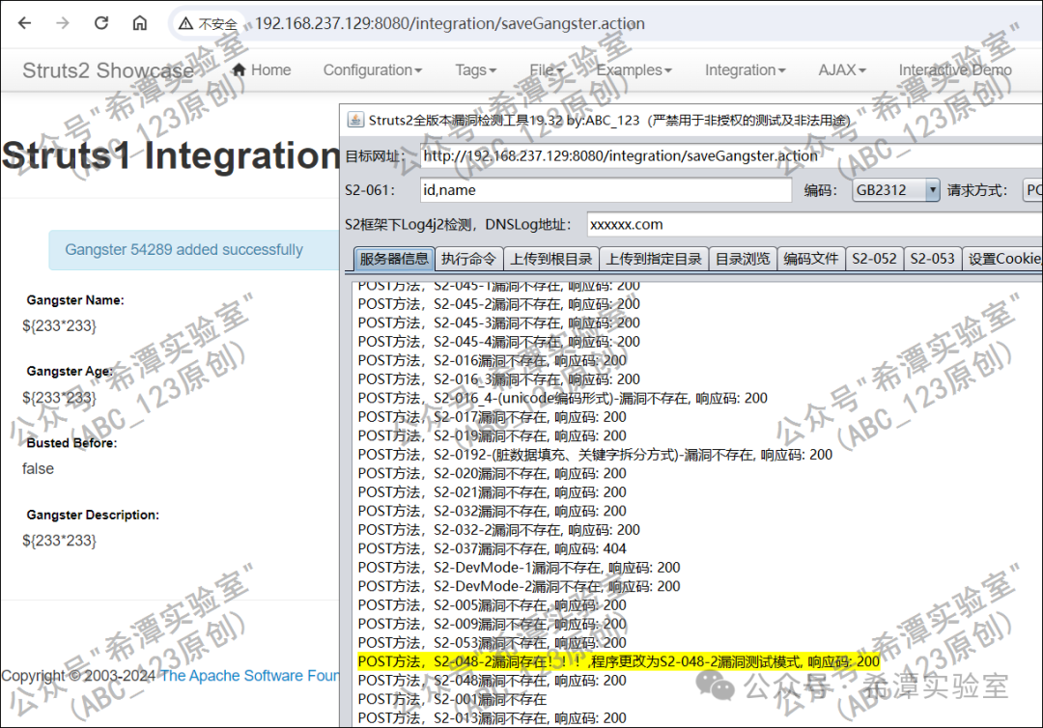Expand the Examples menu
The height and width of the screenshot is (728, 1043).
coord(634,70)
